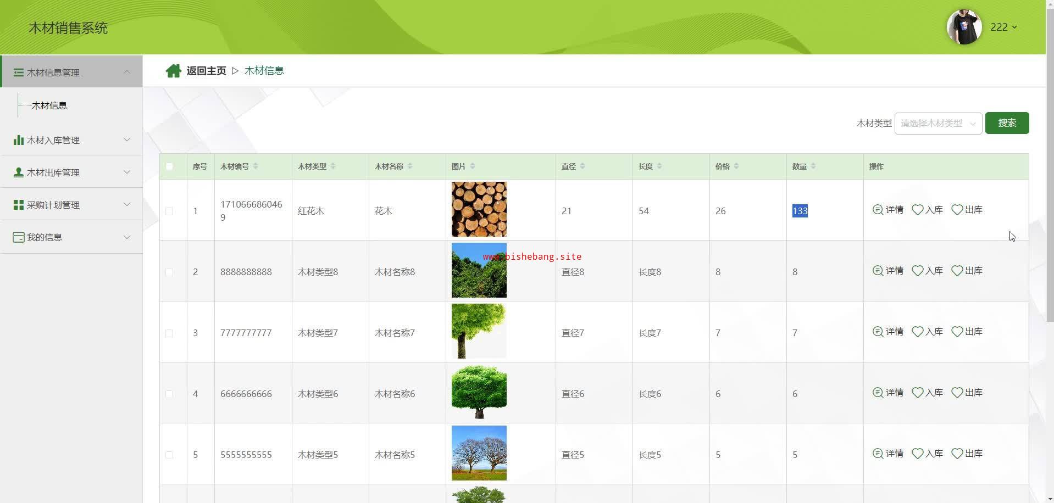Image resolution: width=1054 pixels, height=503 pixels.
Task: Click the 木材信息 breadcrumb link
Action: tap(264, 71)
